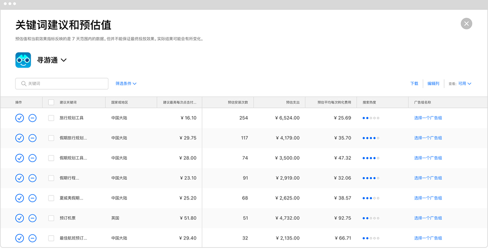Click the 广告组名称 column header
The height and width of the screenshot is (251, 488).
[422, 102]
